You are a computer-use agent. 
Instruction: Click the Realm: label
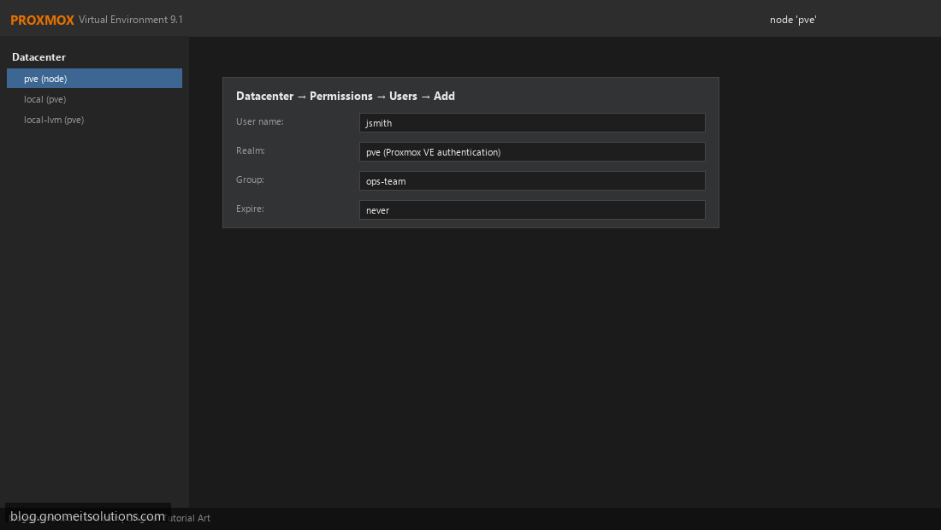point(251,150)
